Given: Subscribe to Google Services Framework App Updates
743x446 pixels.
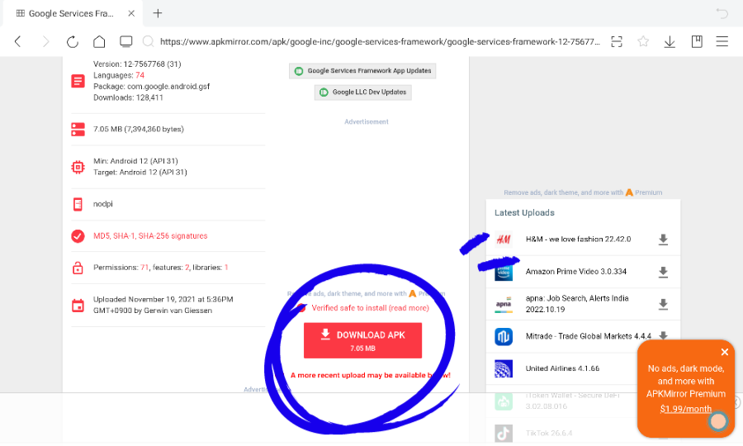Looking at the screenshot, I should click(362, 71).
